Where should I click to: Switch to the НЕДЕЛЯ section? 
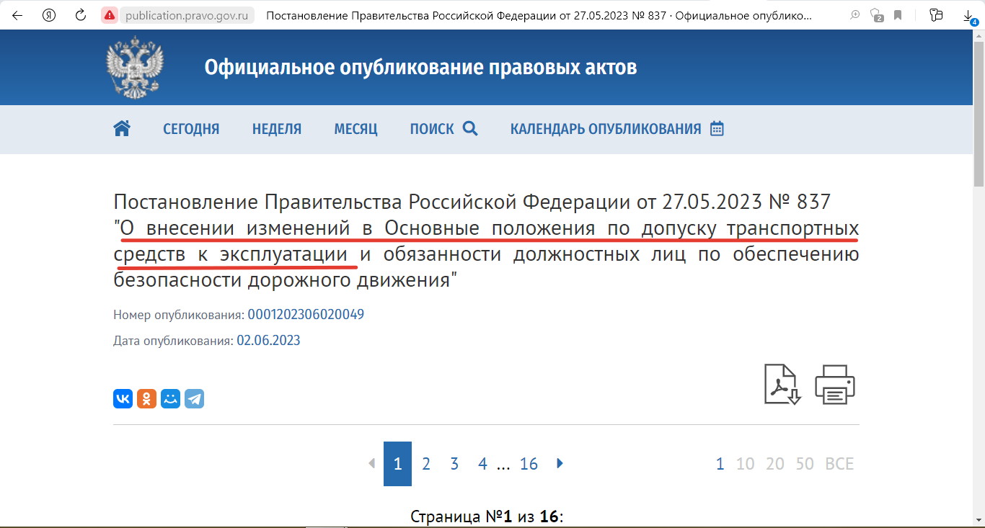276,128
